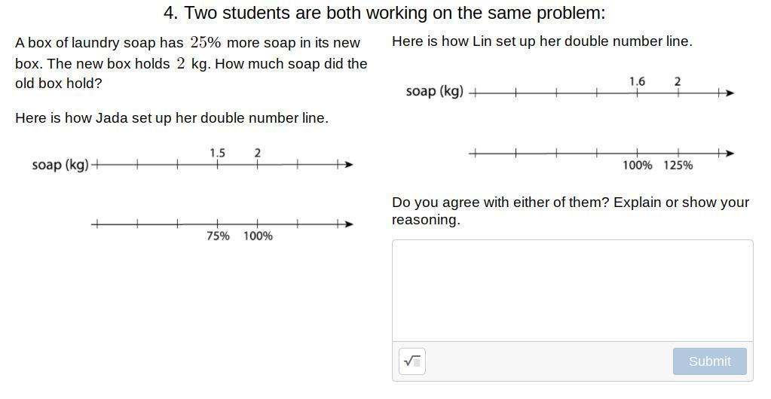Click the sentence introducing Lin's double number line

click(542, 41)
